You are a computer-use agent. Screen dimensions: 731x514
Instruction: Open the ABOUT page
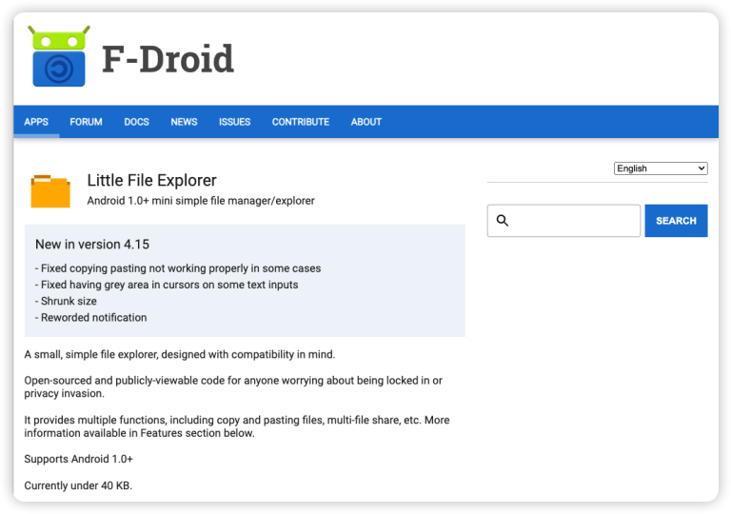coord(365,122)
